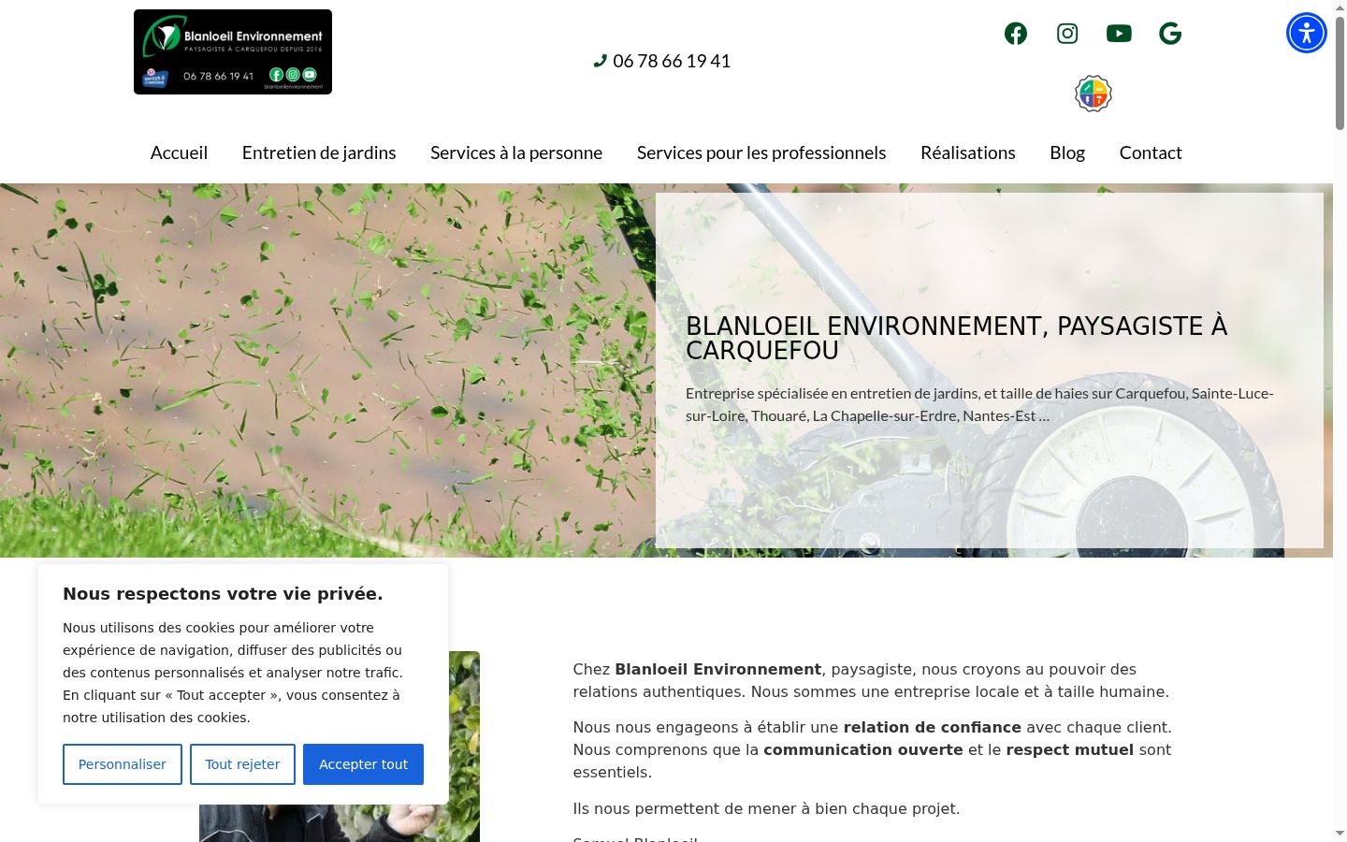Open the Blog menu item
This screenshot has width=1347, height=842.
(1067, 152)
